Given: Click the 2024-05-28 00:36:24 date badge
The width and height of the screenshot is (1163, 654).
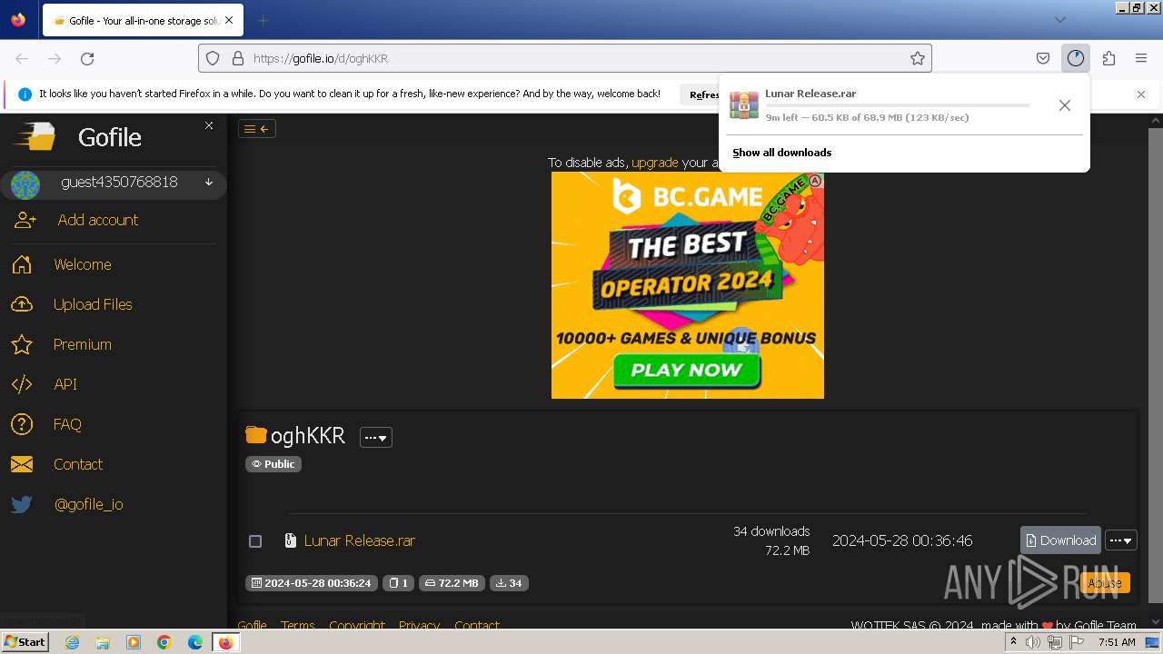Looking at the screenshot, I should pos(312,583).
